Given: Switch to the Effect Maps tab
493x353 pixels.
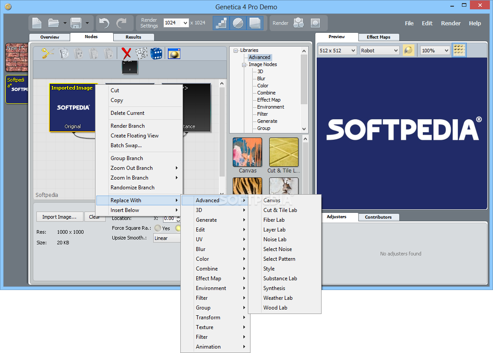Looking at the screenshot, I should point(378,37).
